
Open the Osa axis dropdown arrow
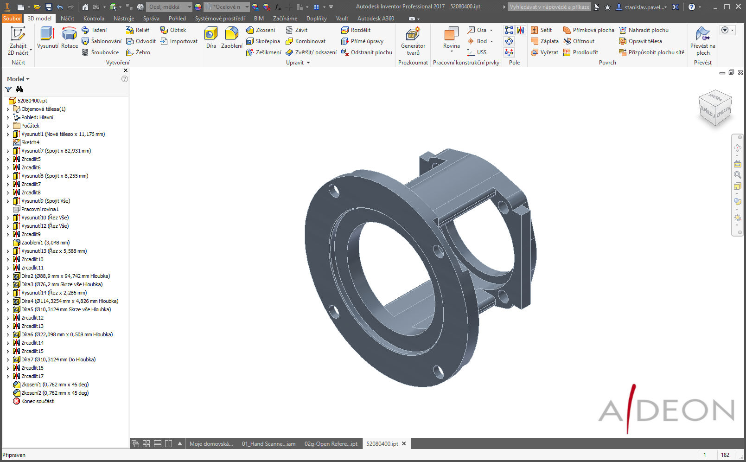tap(491, 30)
